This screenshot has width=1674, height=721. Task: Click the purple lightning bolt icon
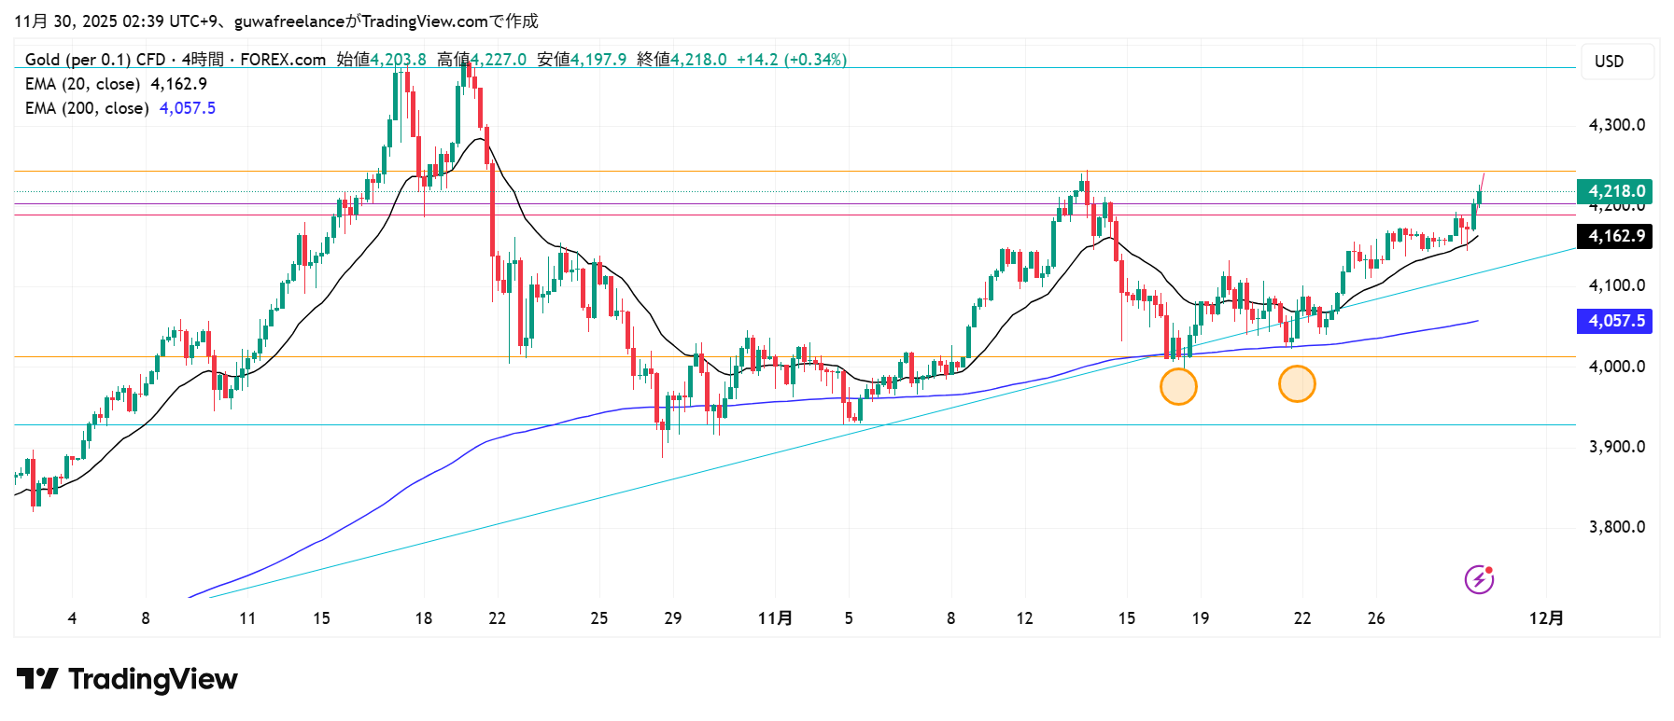[x=1479, y=579]
